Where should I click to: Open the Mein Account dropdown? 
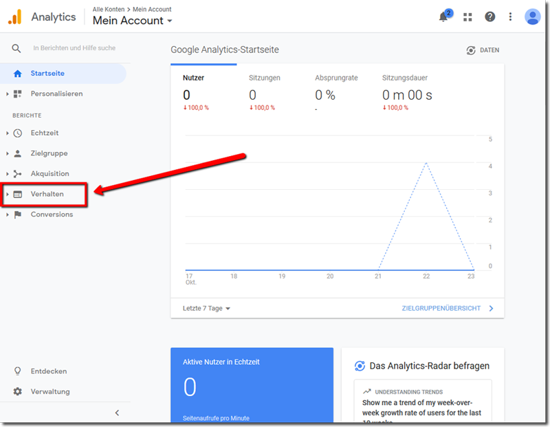[x=132, y=21]
